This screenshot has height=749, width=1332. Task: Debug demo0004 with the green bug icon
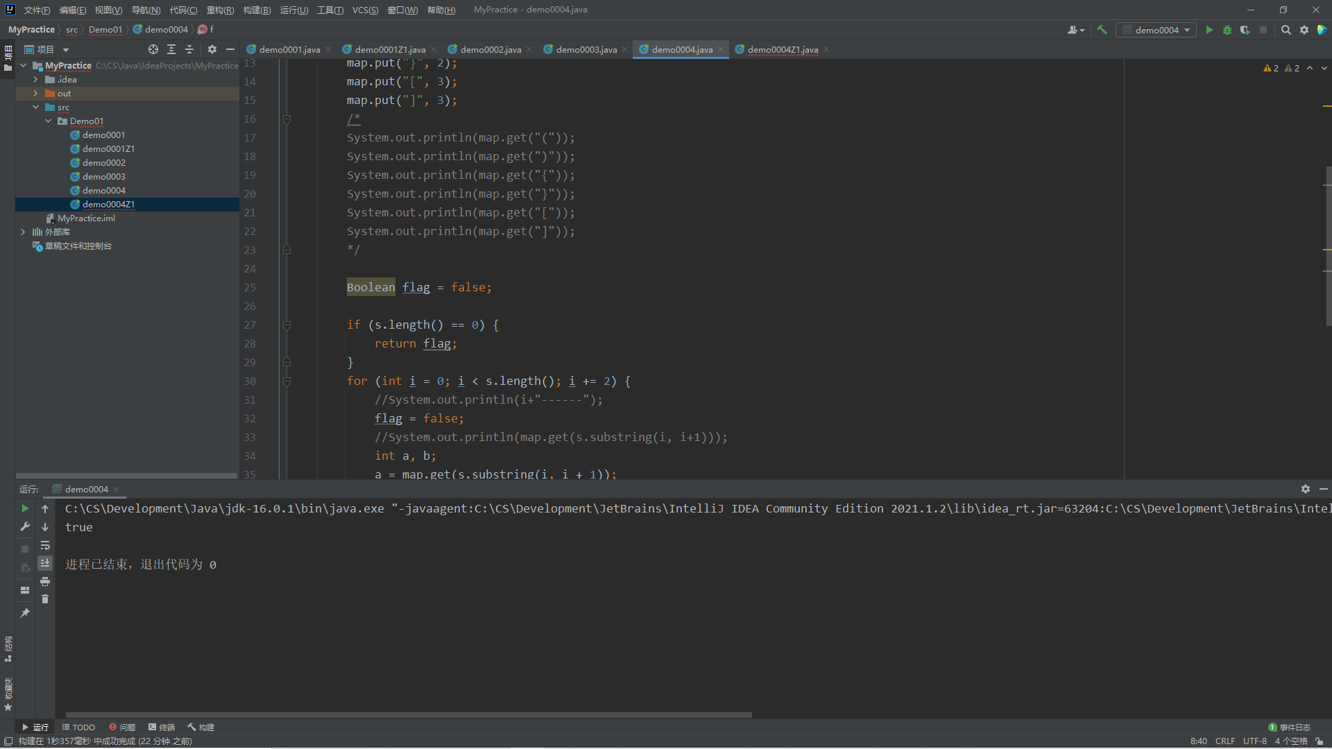[1227, 30]
